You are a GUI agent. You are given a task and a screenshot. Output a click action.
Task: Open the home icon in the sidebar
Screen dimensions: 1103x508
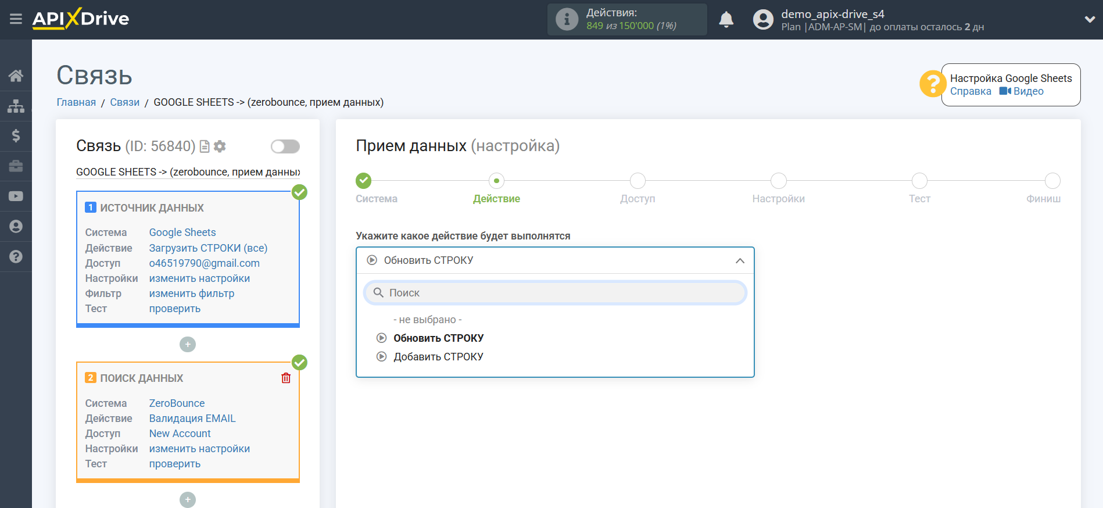coord(16,76)
